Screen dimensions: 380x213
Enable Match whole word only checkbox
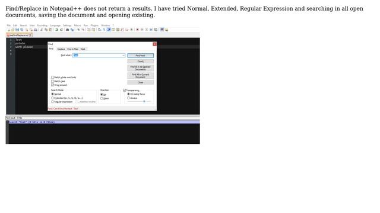(52, 78)
